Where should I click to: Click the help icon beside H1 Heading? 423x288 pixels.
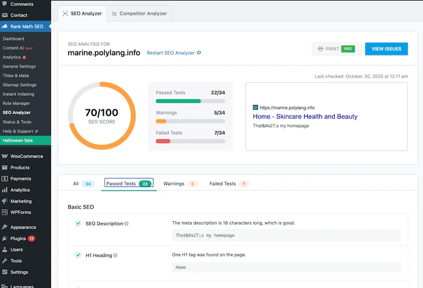pyautogui.click(x=115, y=255)
